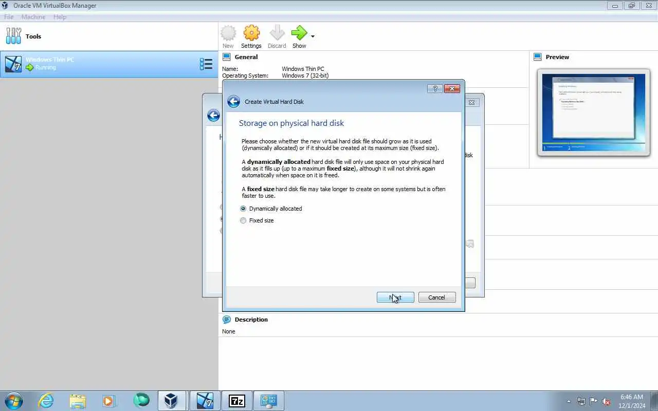Click the 'Windows 7 (32-bit)' operating system value
This screenshot has width=658, height=411.
click(x=305, y=76)
